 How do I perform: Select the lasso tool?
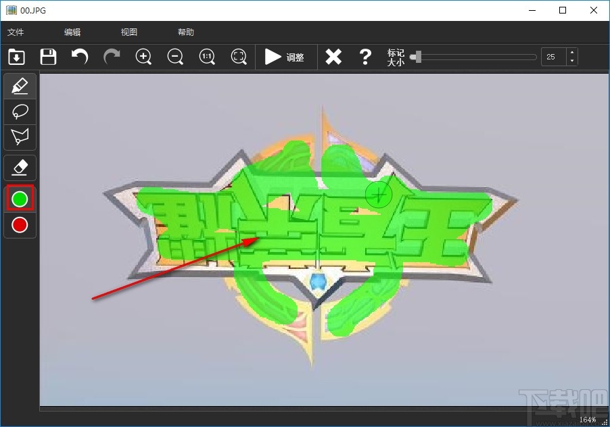pyautogui.click(x=20, y=111)
